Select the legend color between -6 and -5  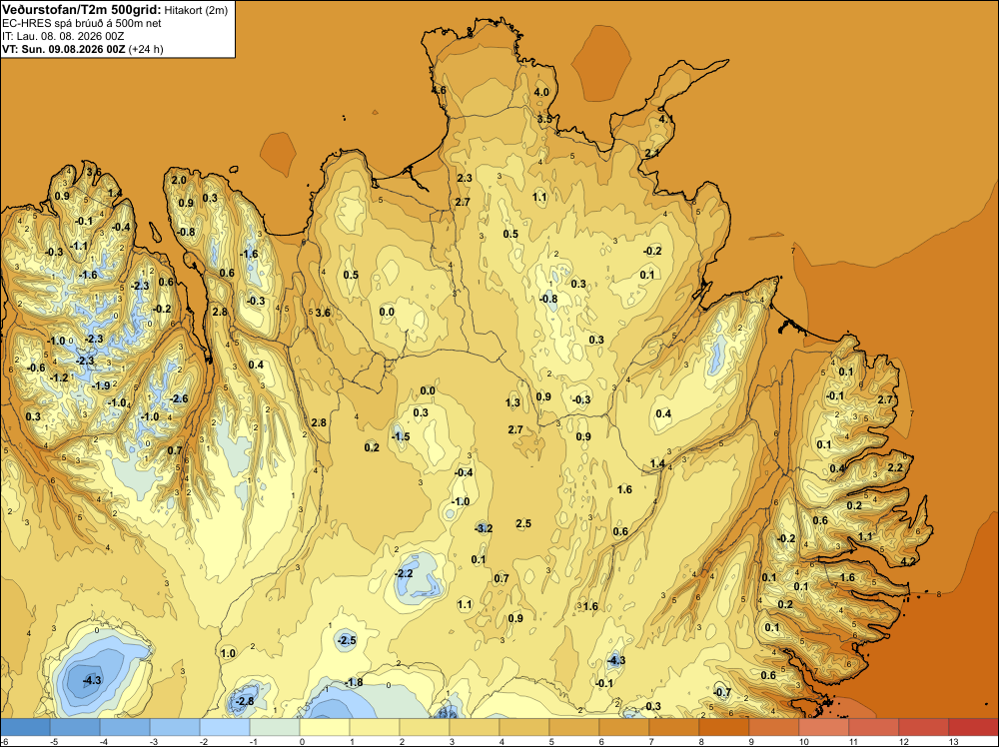[x=25, y=727]
